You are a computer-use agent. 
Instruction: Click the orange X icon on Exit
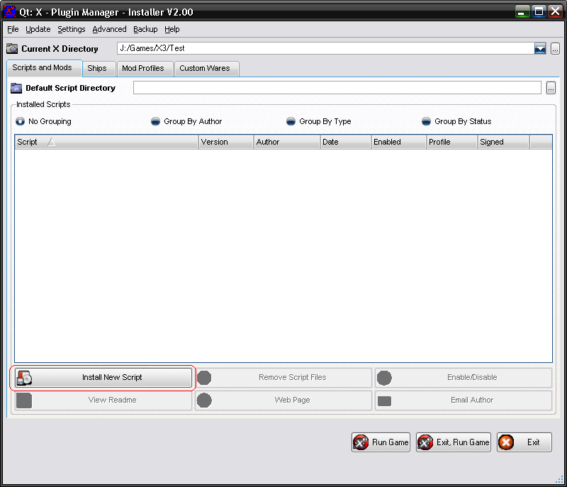point(506,442)
